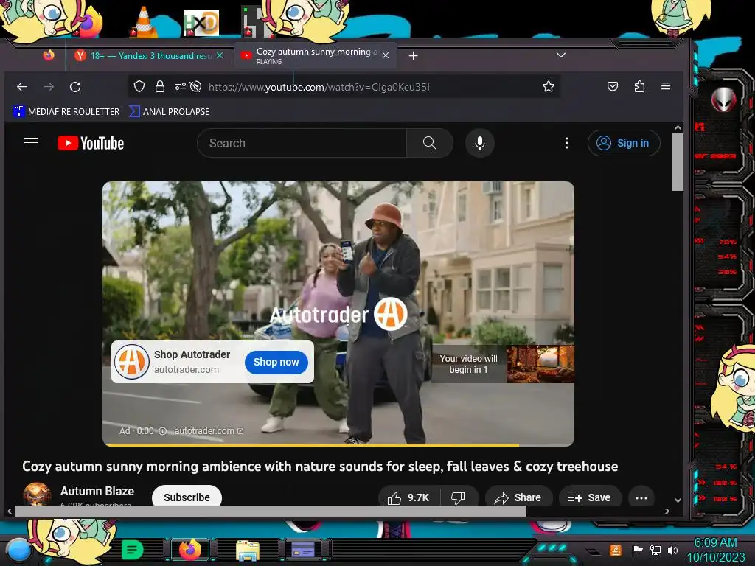Click the Sign in button
The height and width of the screenshot is (566, 755).
pos(624,143)
